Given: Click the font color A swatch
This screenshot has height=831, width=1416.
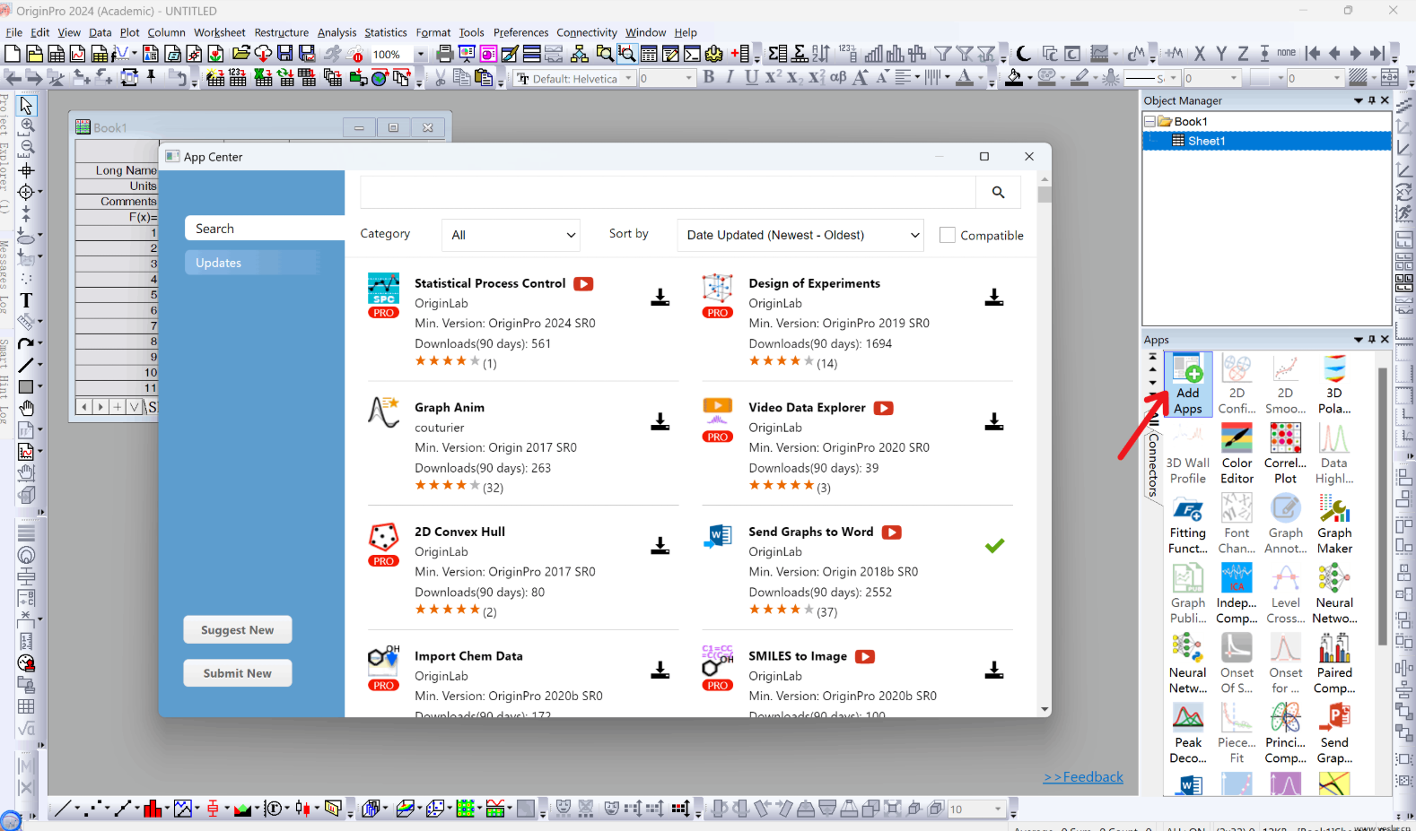Looking at the screenshot, I should pyautogui.click(x=965, y=77).
